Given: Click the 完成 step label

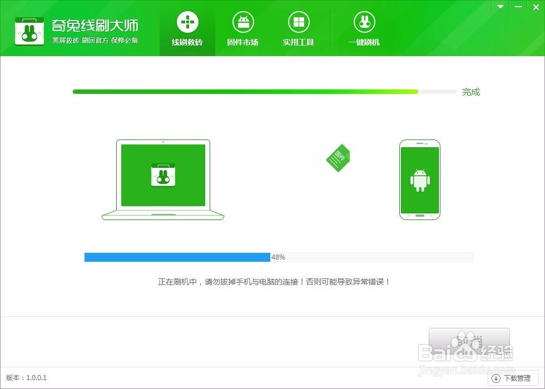Looking at the screenshot, I should [471, 92].
